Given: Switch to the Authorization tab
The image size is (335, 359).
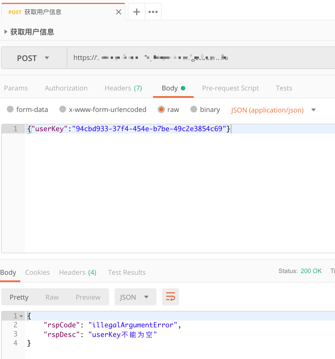Looking at the screenshot, I should tap(66, 88).
